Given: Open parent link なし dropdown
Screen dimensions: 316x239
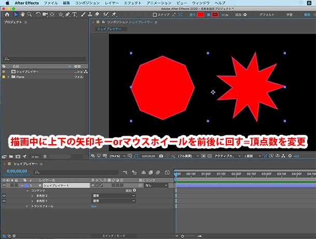Looking at the screenshot, I should (x=156, y=186).
